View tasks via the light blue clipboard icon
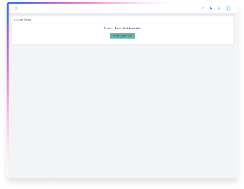 pyautogui.click(x=219, y=8)
